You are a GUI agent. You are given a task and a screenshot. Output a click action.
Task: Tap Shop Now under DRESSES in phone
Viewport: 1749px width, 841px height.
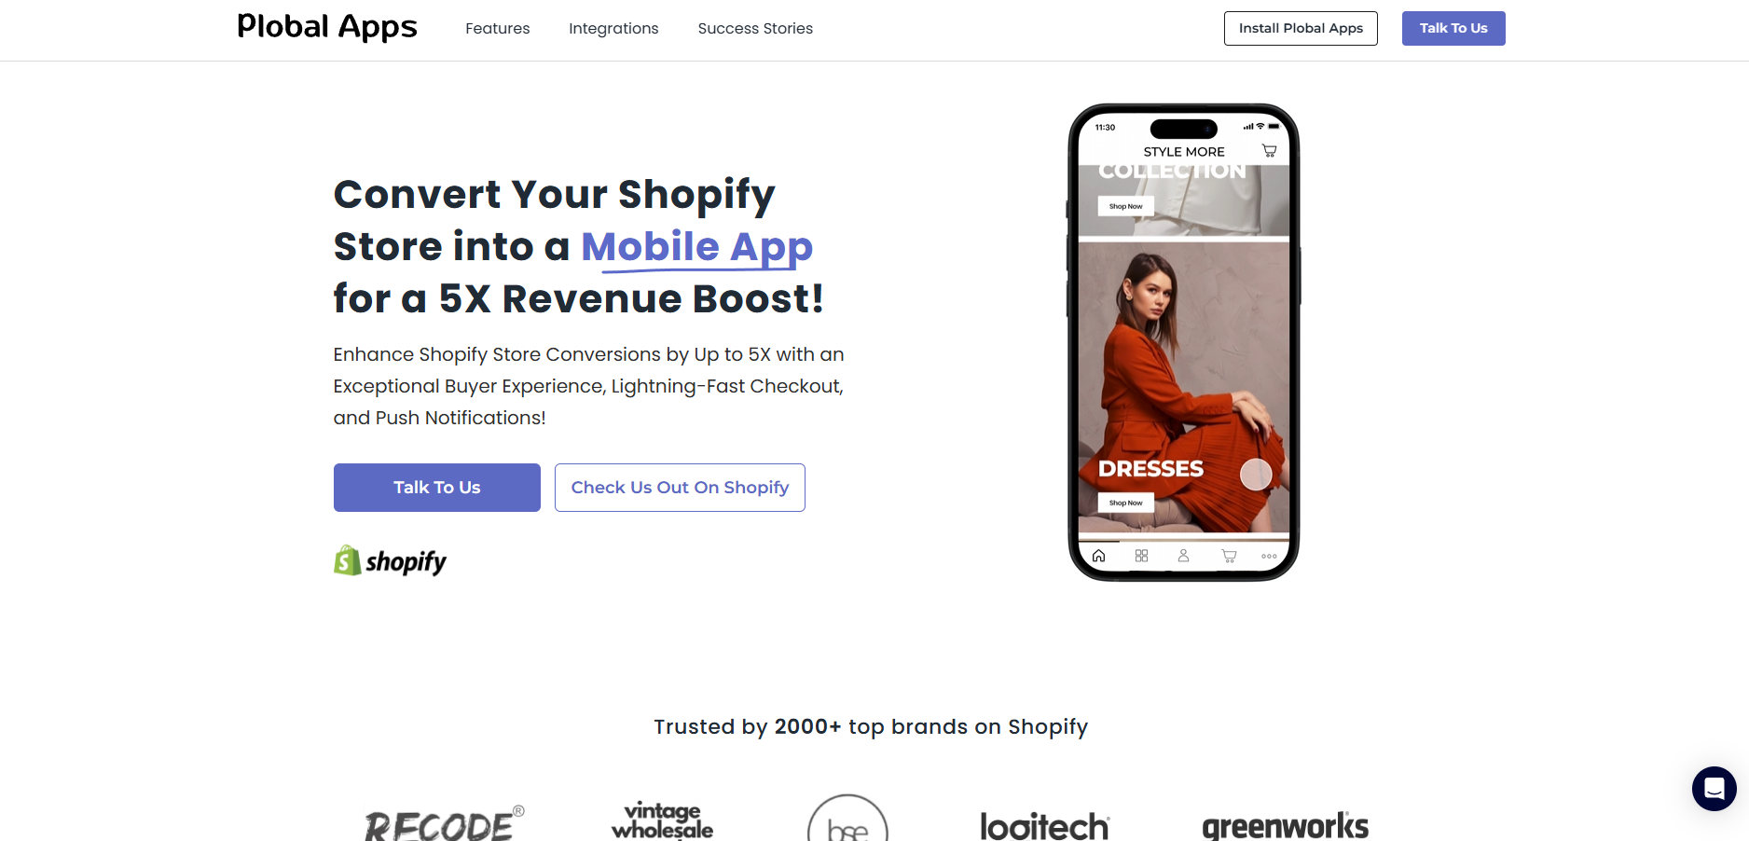(x=1125, y=503)
